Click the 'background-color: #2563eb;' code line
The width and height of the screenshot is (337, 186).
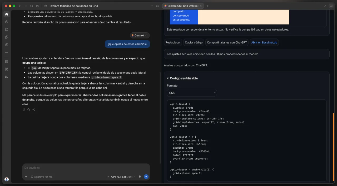click(x=192, y=152)
